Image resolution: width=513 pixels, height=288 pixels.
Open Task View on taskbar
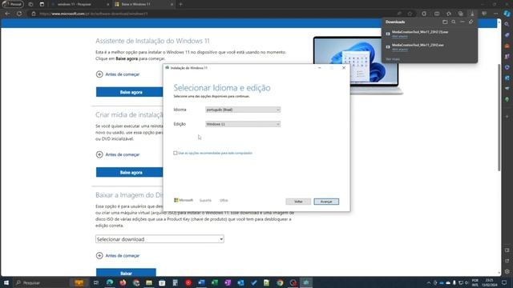tap(96, 282)
